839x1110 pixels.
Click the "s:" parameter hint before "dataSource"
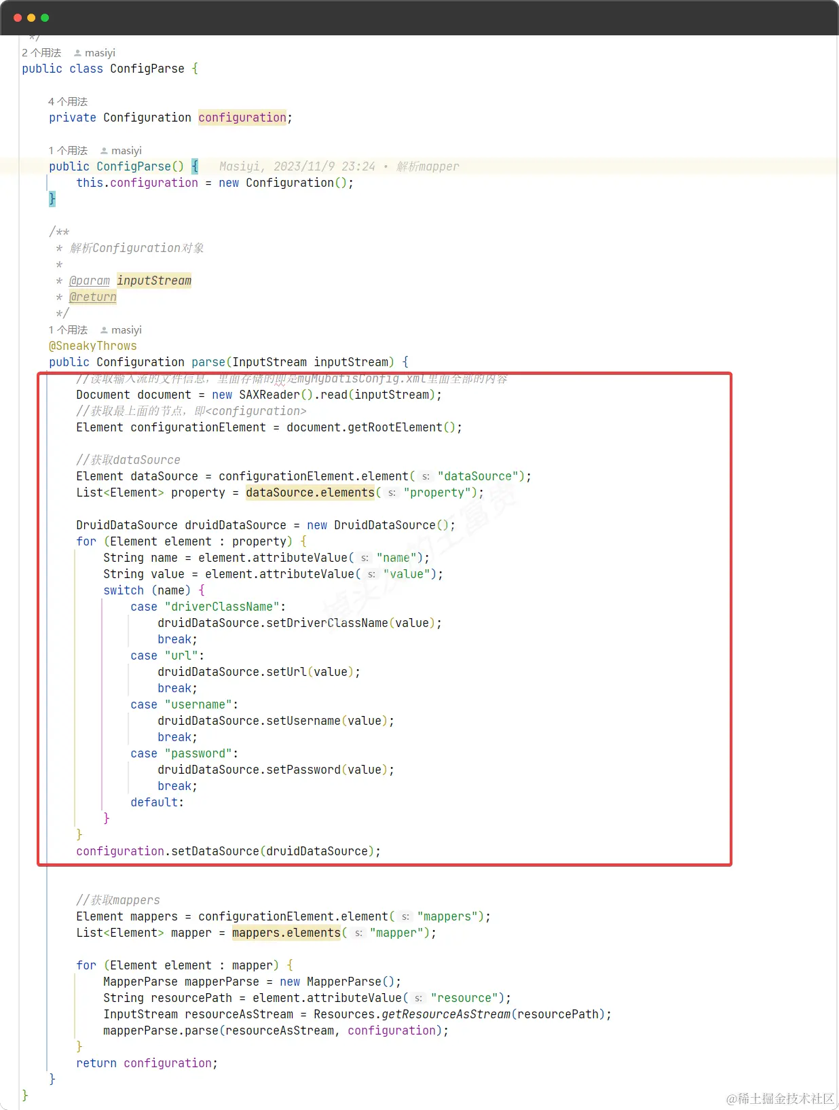point(426,477)
